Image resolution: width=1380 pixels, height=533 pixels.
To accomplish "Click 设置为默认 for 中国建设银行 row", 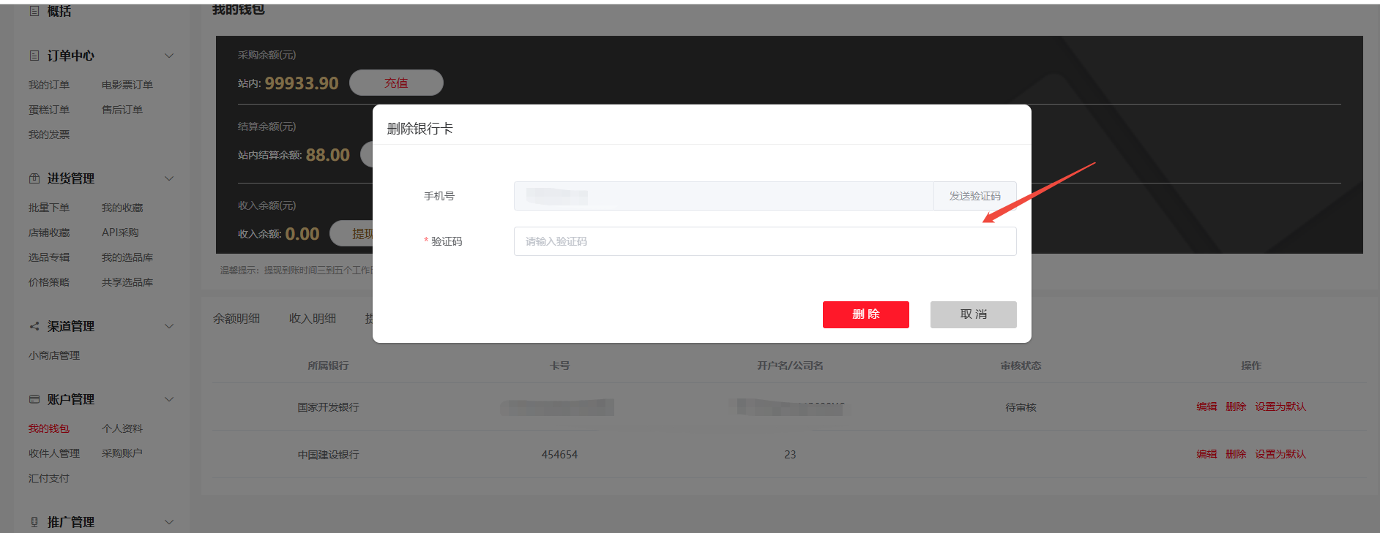I will click(1280, 454).
